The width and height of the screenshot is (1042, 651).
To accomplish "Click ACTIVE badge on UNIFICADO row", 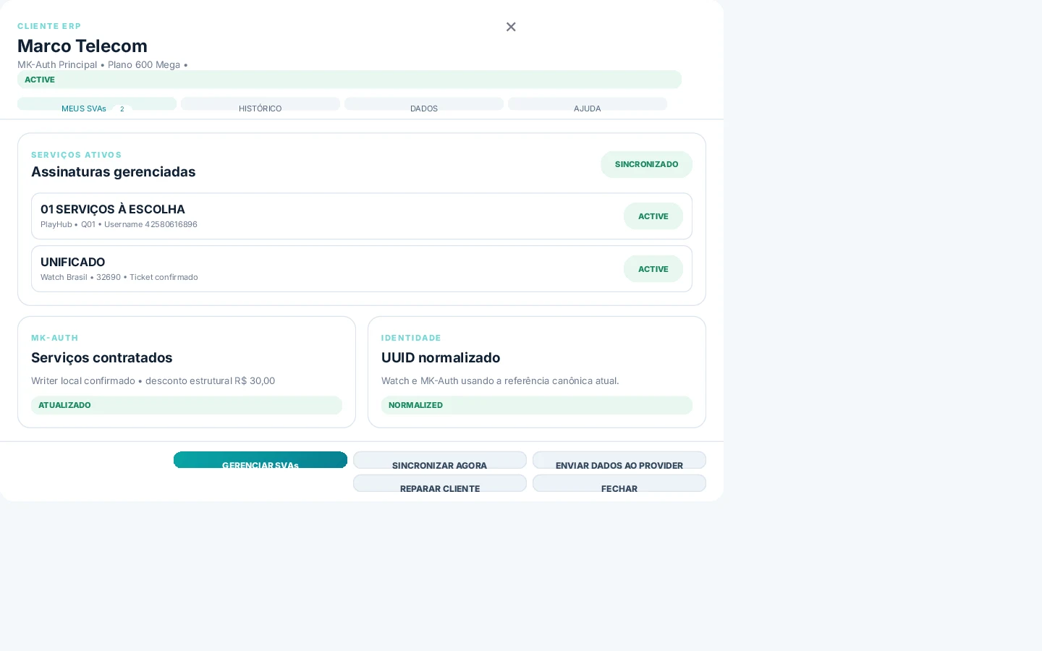I will tap(653, 269).
